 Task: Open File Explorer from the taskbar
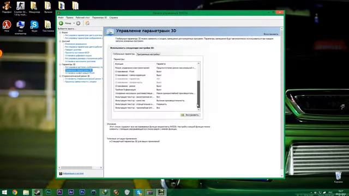pos(26,192)
